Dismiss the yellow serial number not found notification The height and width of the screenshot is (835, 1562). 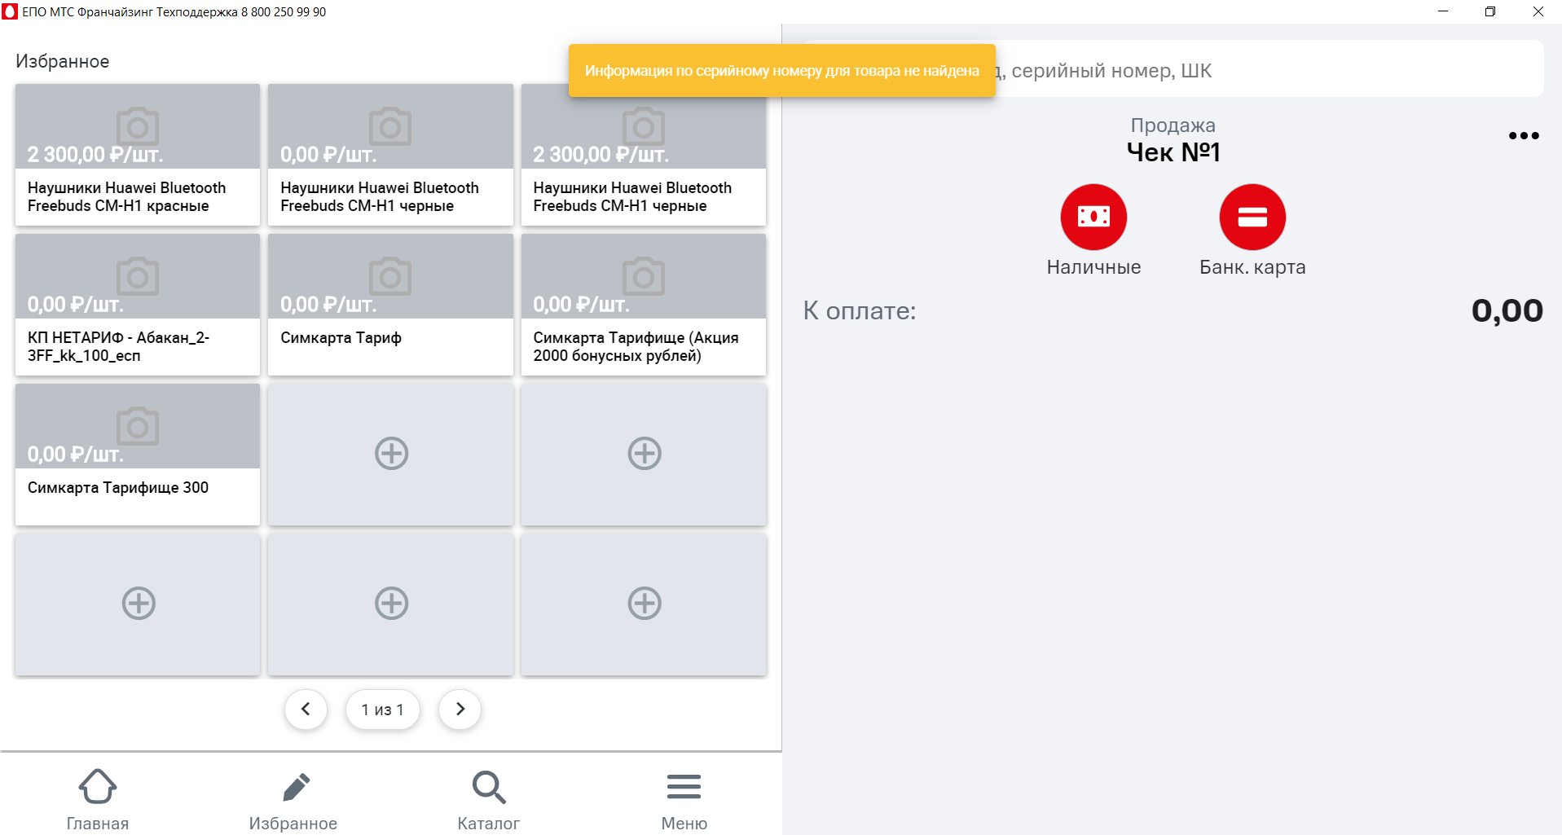[781, 71]
